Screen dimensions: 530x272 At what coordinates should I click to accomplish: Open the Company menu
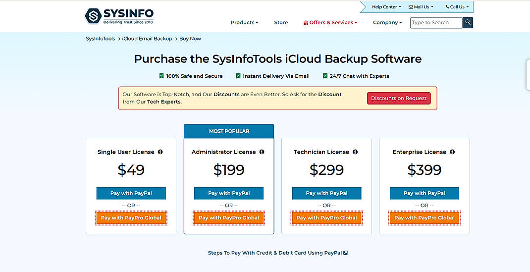pos(387,23)
